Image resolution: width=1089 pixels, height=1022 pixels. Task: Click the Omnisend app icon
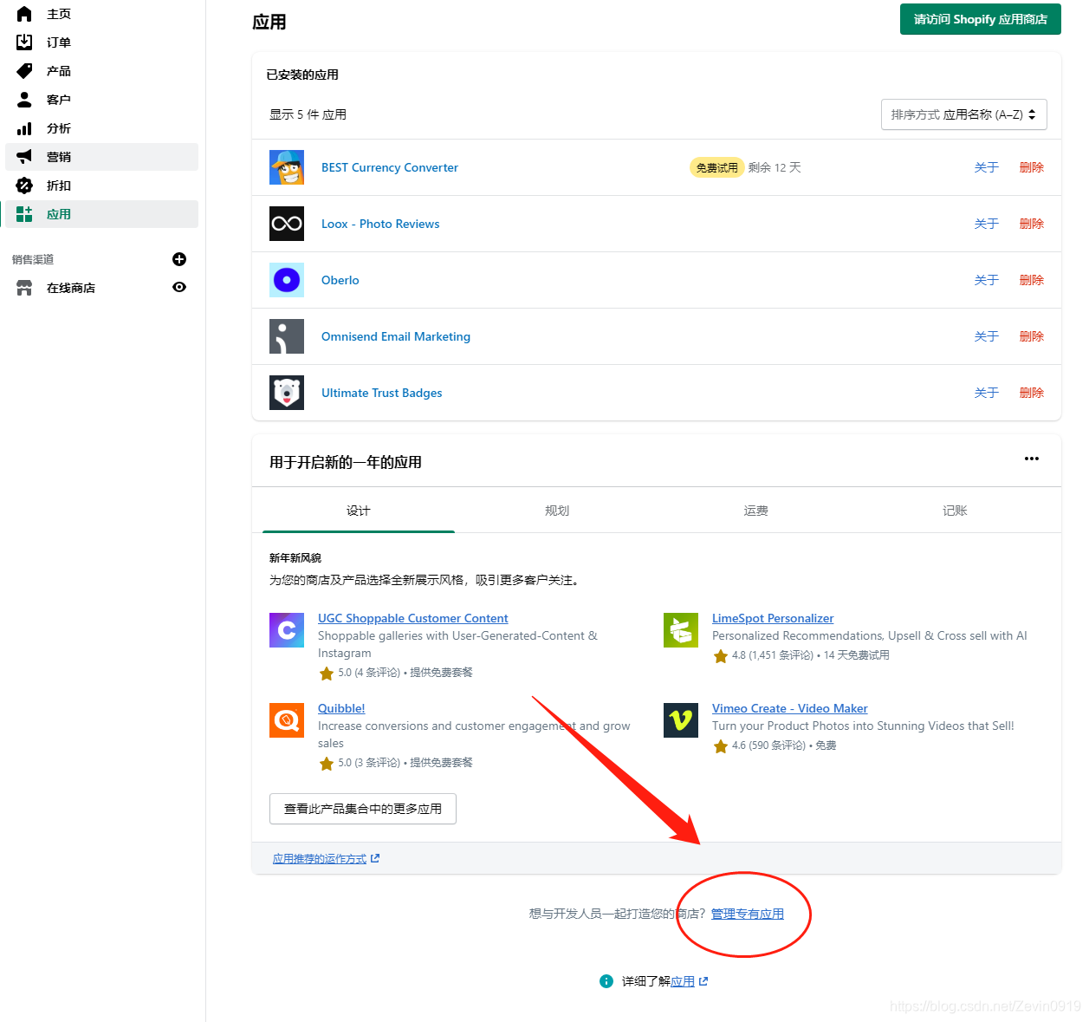(x=287, y=336)
